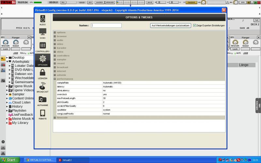Image resolution: width=261 pixels, height=163 pixels.
Task: Click the Eigene Musik folder icon
Action: tap(10, 86)
